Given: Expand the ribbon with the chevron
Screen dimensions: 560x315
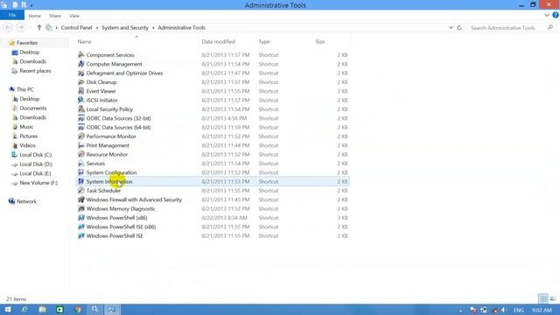Looking at the screenshot, I should tap(547, 16).
